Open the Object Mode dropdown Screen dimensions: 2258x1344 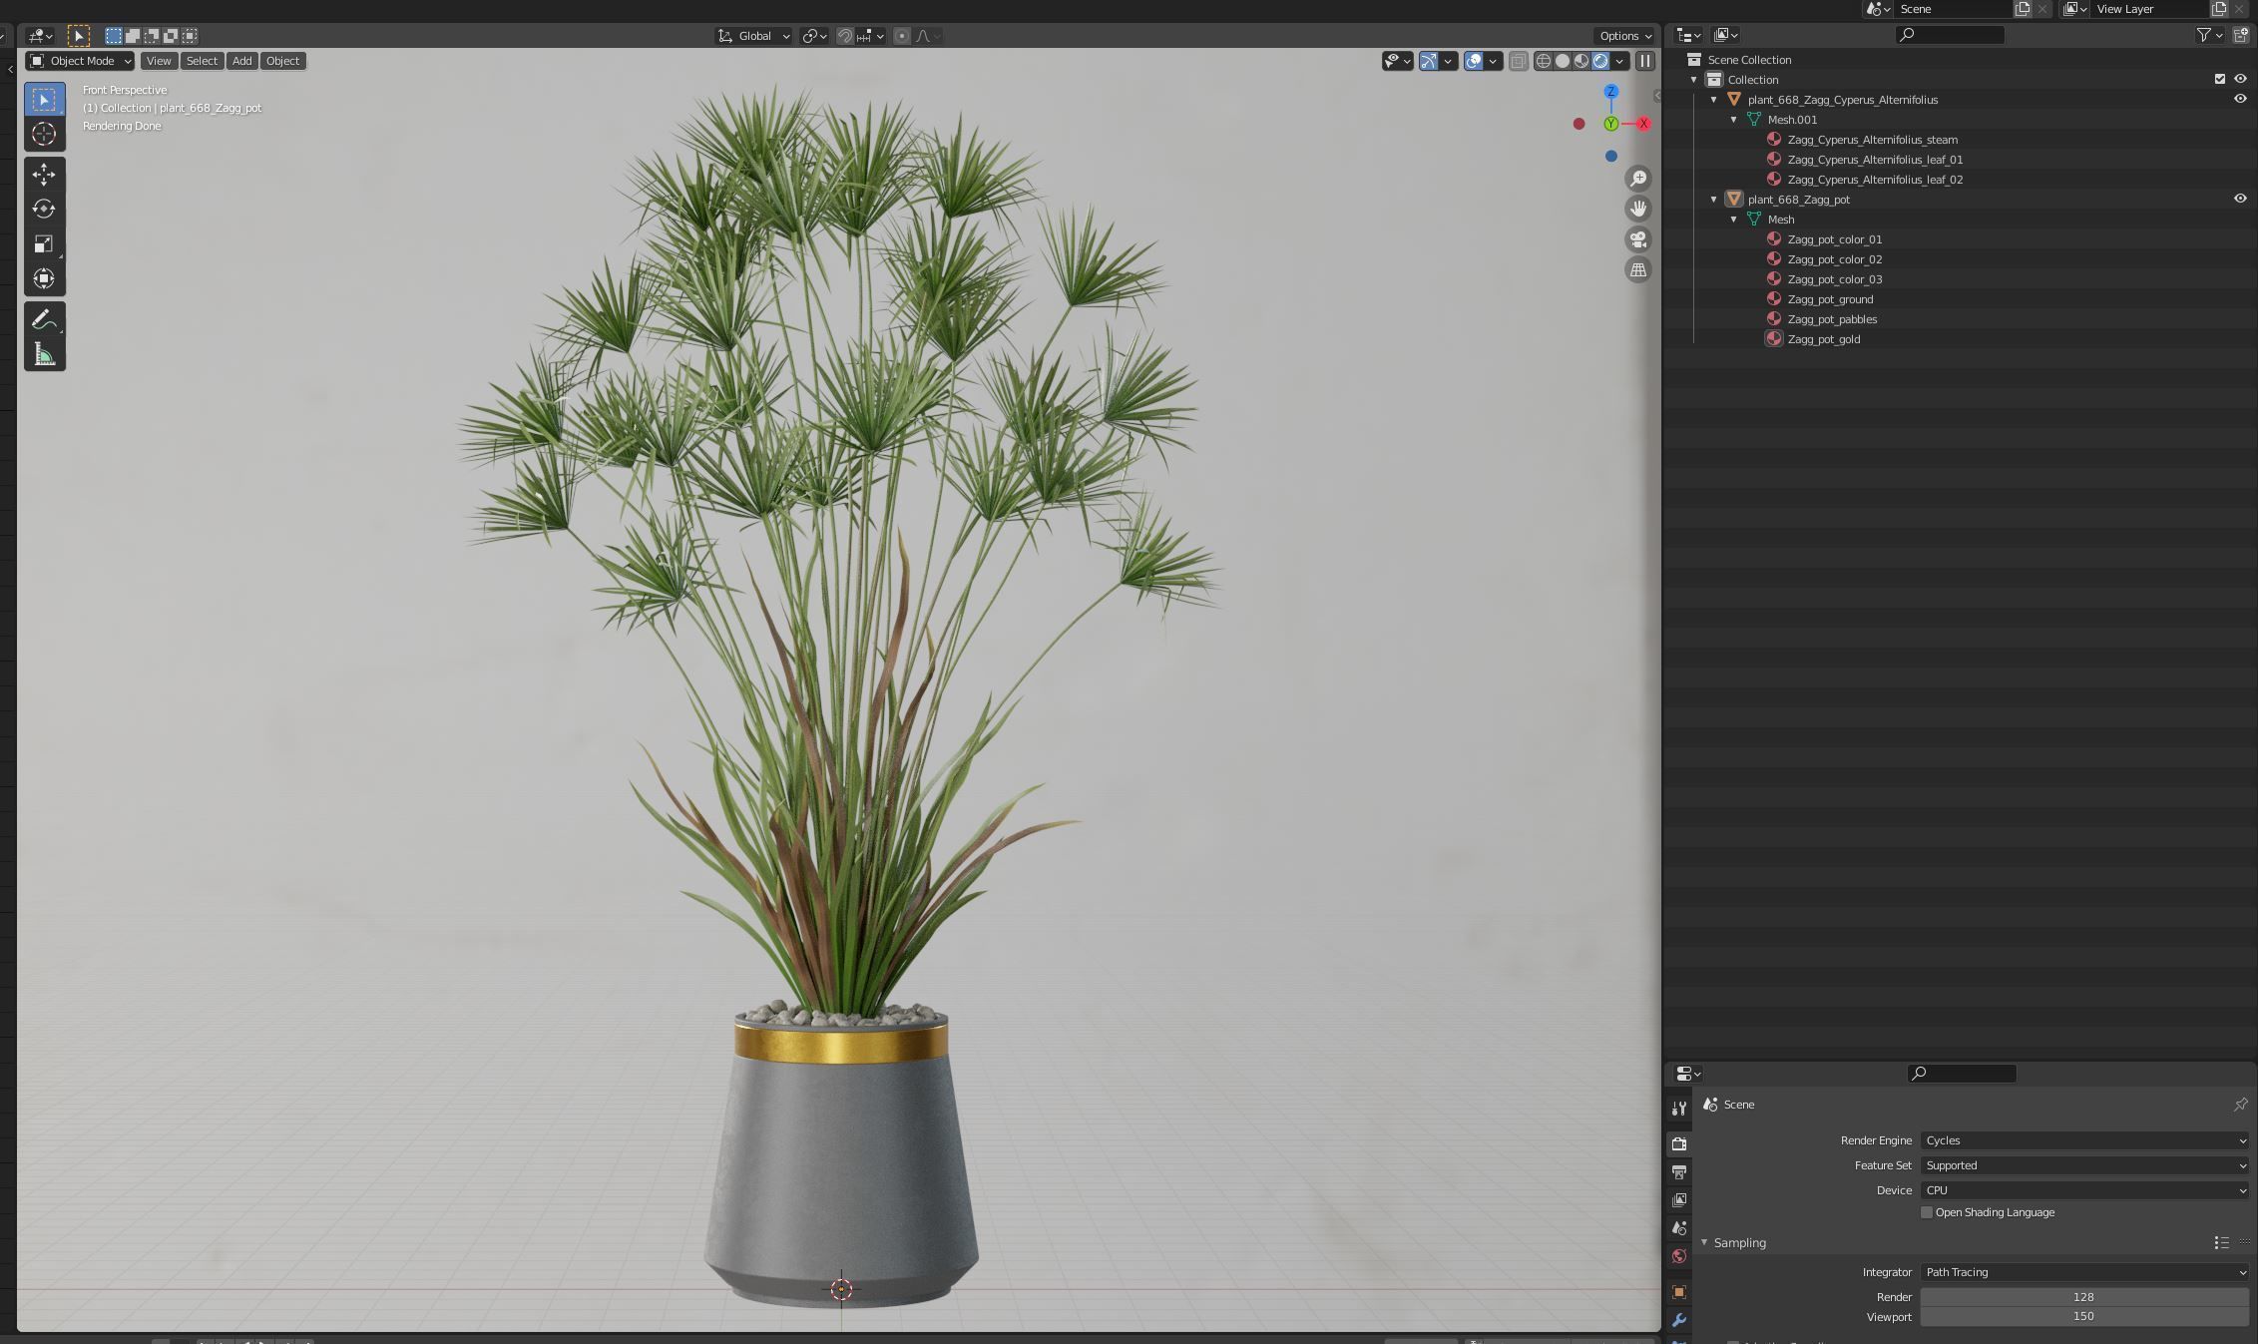80,61
